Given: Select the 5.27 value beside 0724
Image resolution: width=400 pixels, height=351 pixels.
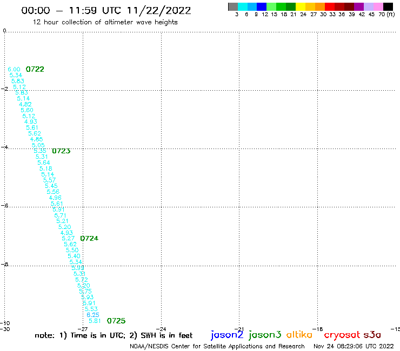Looking at the screenshot, I should tap(68, 238).
